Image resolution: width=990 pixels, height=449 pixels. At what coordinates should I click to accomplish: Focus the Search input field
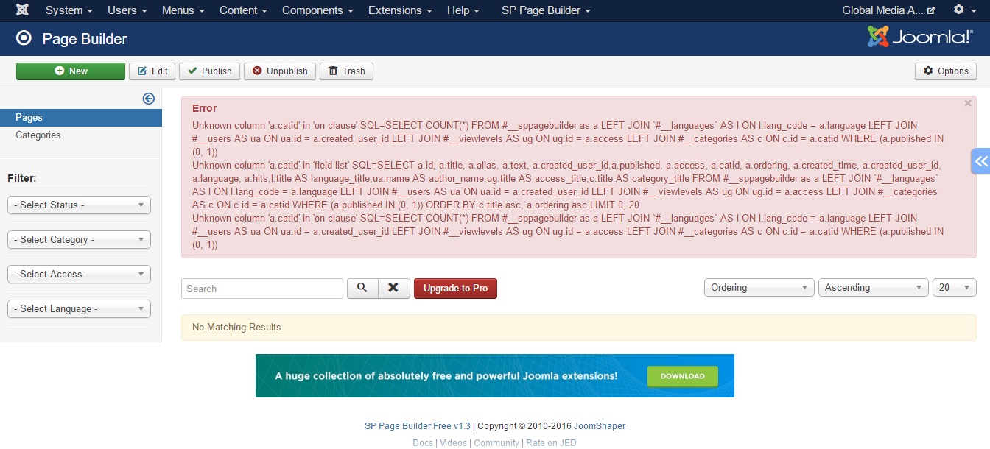(262, 289)
